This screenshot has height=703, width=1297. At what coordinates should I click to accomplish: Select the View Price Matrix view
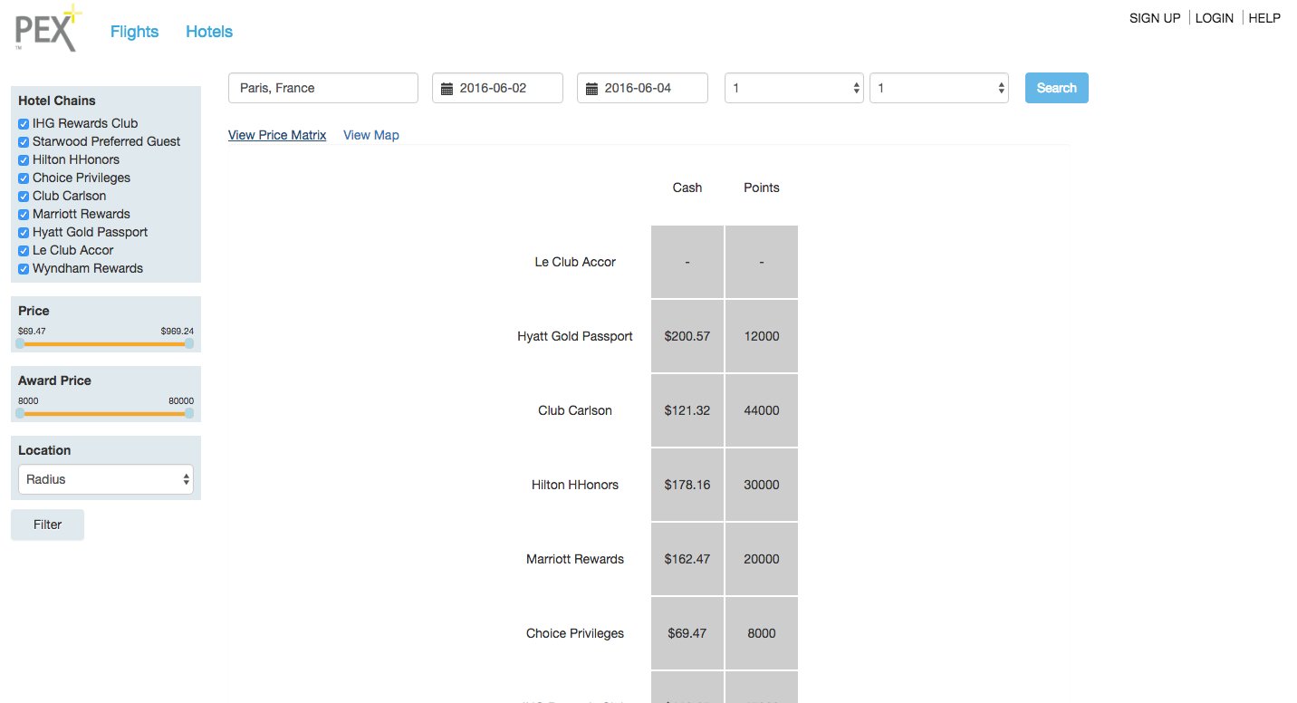point(277,134)
